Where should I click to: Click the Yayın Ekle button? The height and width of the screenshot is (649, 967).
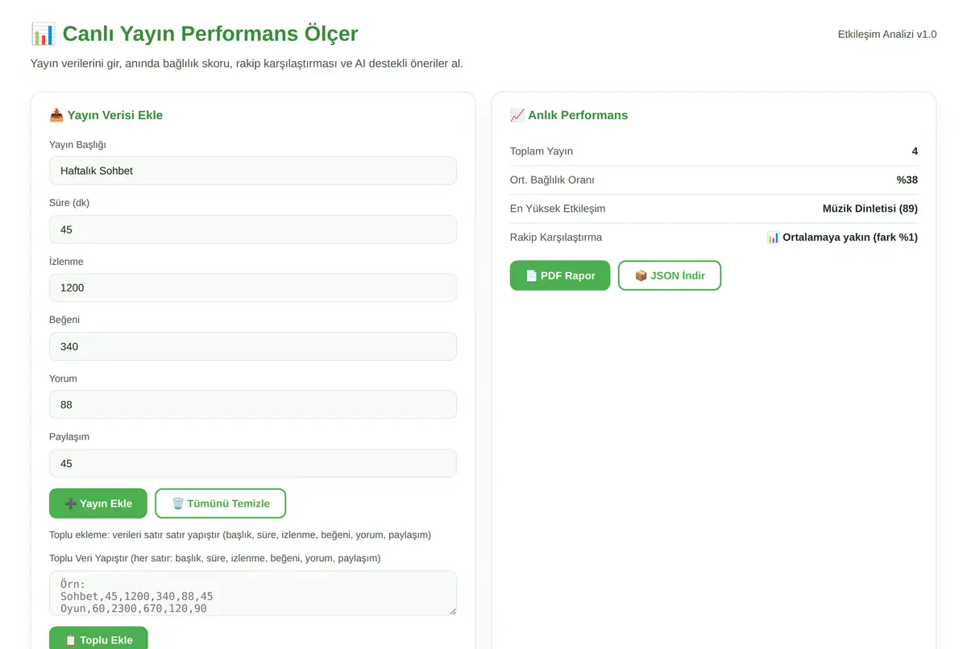(x=98, y=503)
